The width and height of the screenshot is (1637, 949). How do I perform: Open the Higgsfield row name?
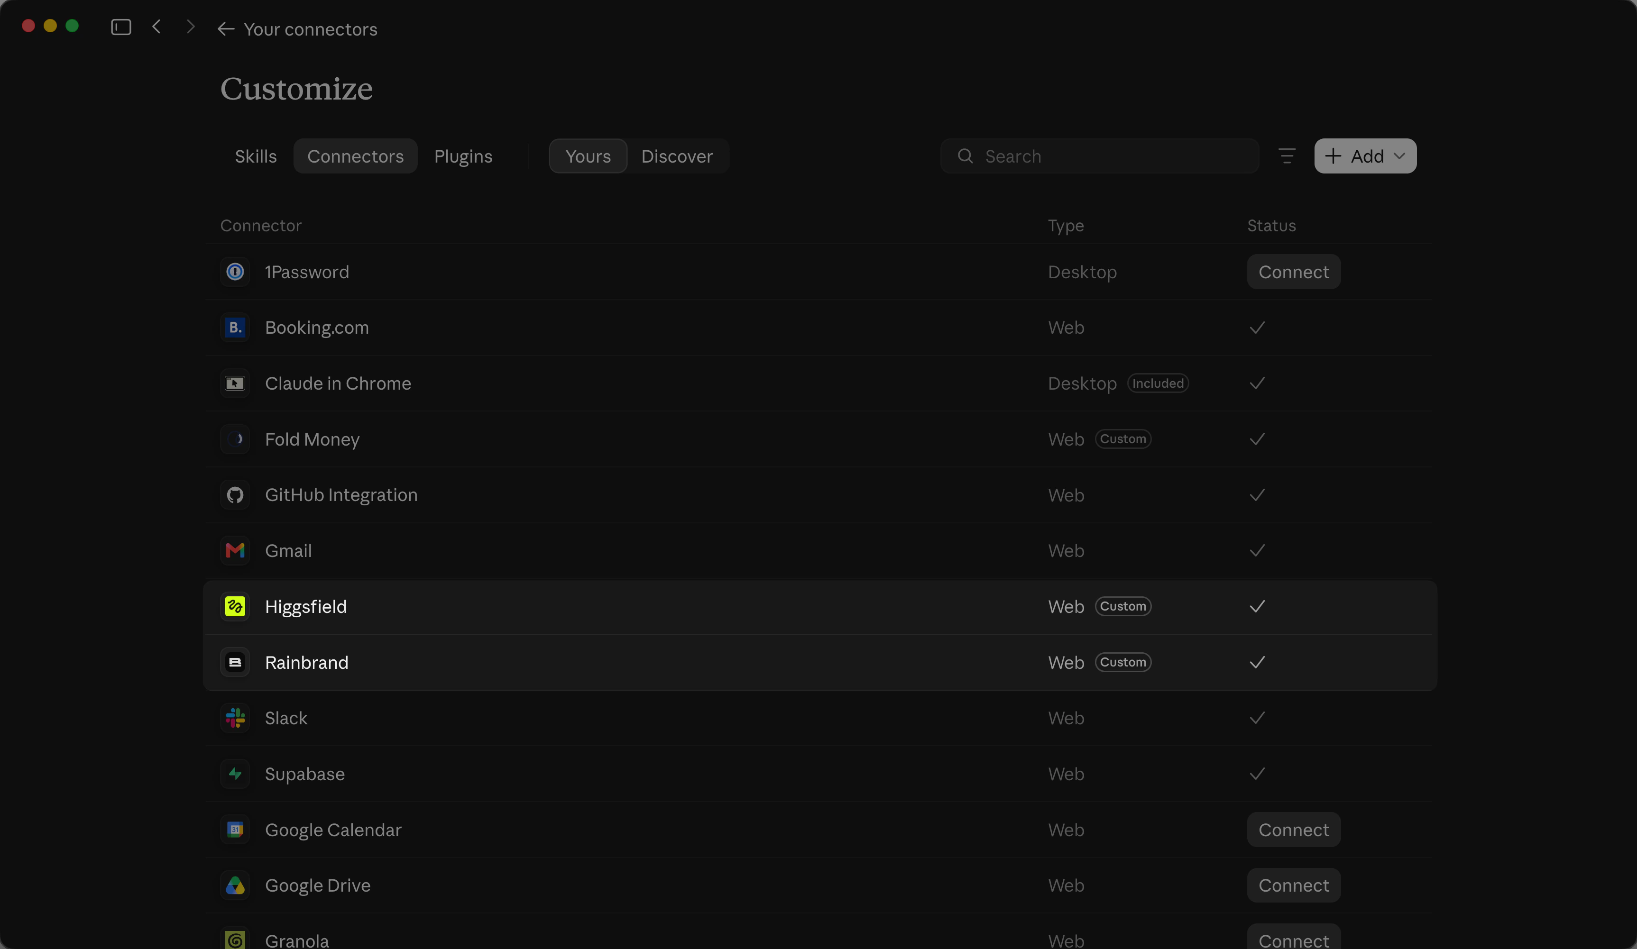click(305, 607)
